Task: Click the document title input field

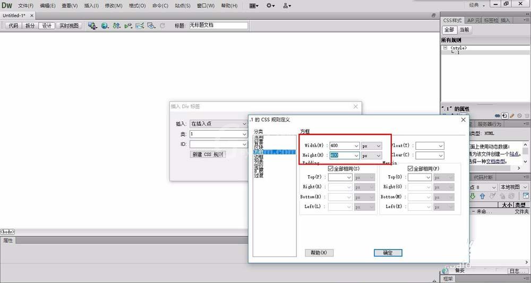Action: point(218,25)
